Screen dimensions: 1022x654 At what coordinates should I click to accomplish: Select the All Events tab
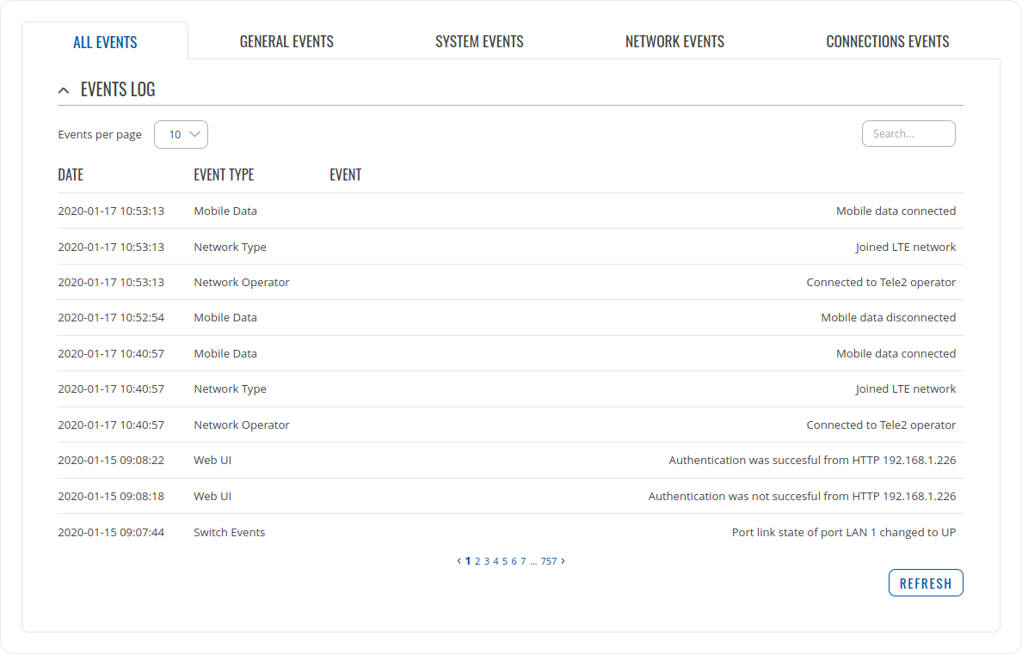point(105,42)
